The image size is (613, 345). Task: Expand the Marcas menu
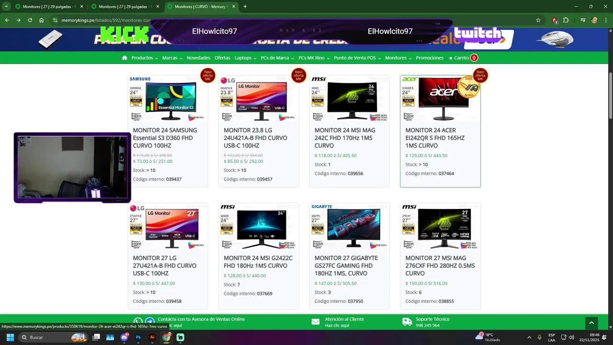coord(172,57)
